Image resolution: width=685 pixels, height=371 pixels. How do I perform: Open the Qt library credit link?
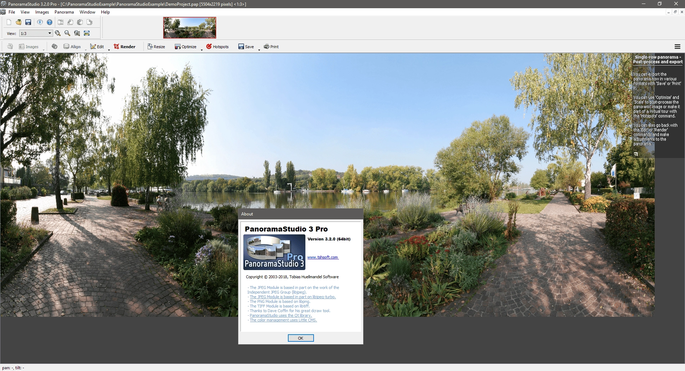pyautogui.click(x=281, y=315)
